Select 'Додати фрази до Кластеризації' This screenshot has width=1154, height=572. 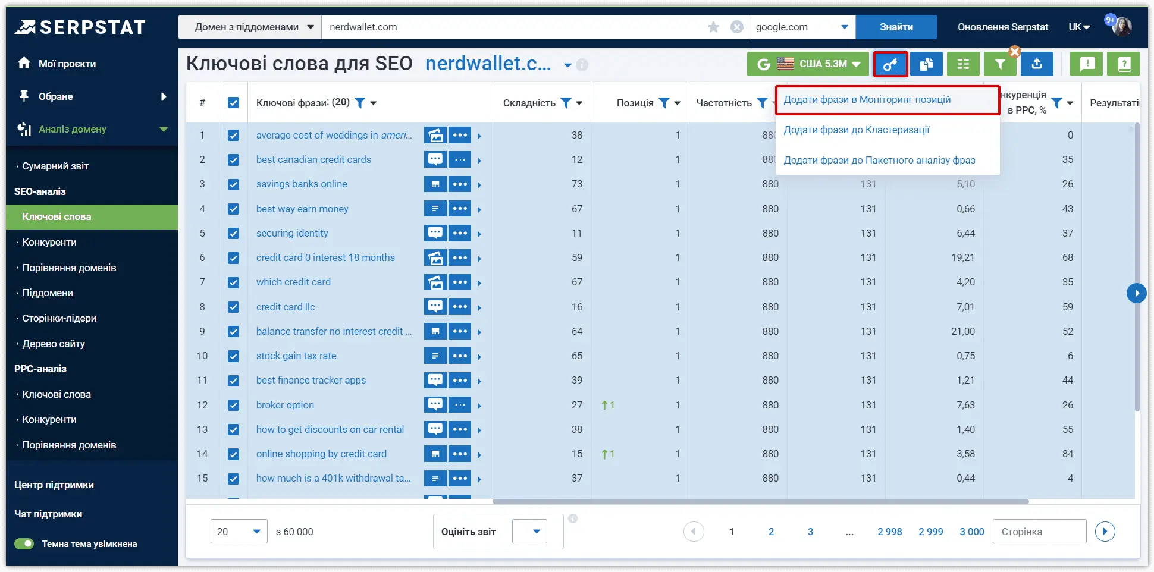(x=856, y=130)
